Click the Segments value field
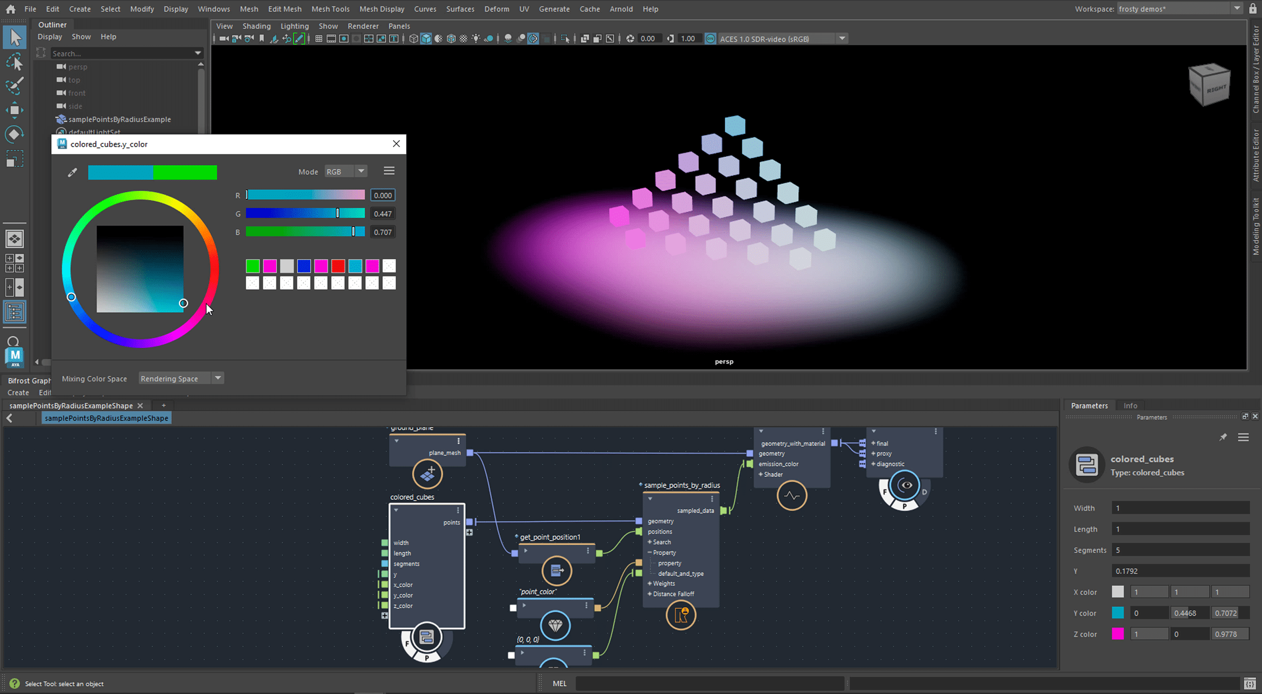Viewport: 1262px width, 694px height. point(1180,550)
